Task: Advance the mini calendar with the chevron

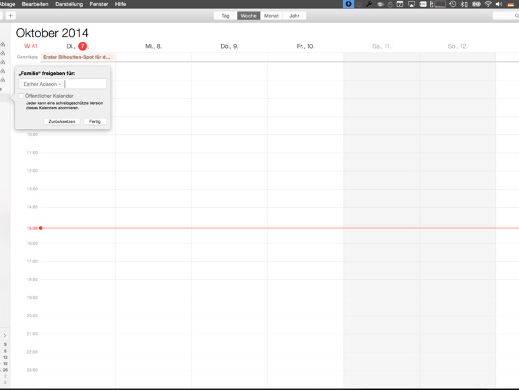Action: [x=5, y=335]
